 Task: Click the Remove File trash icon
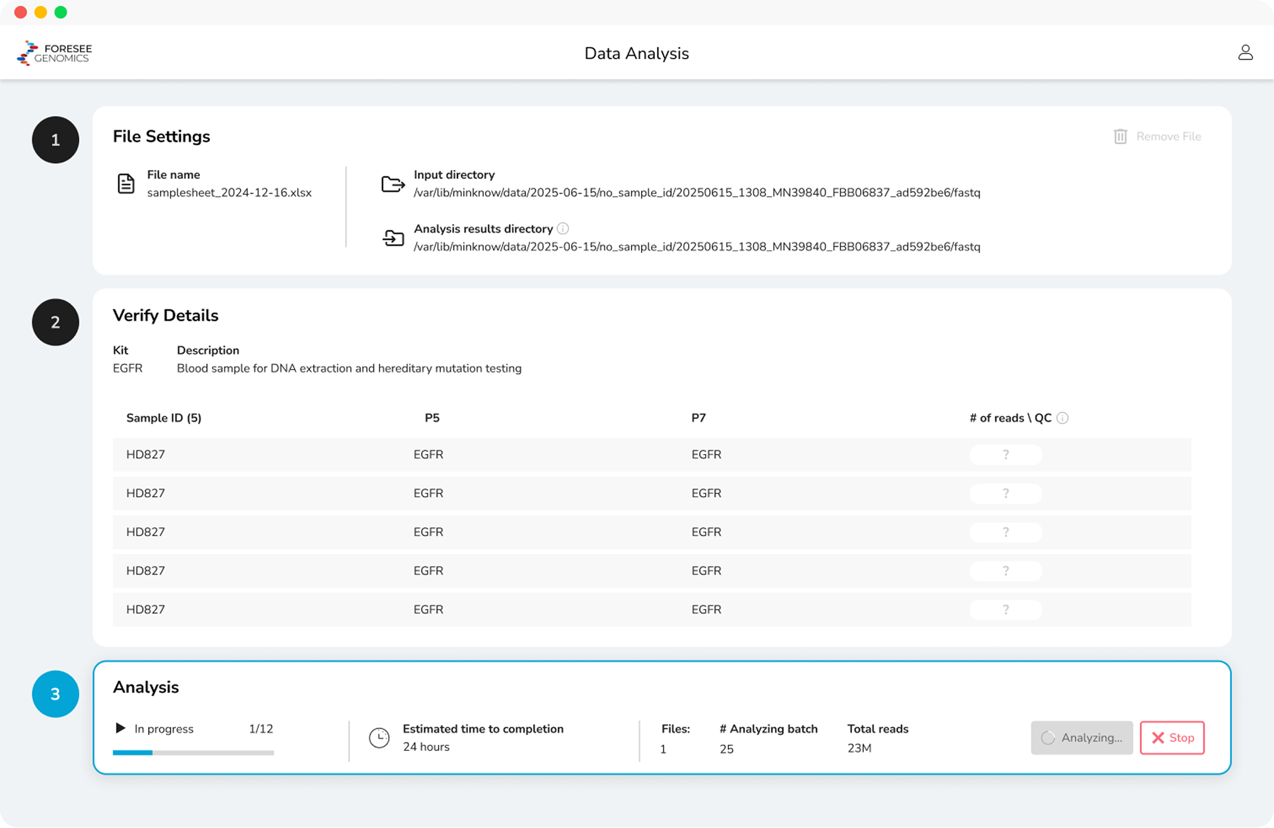[x=1120, y=136]
